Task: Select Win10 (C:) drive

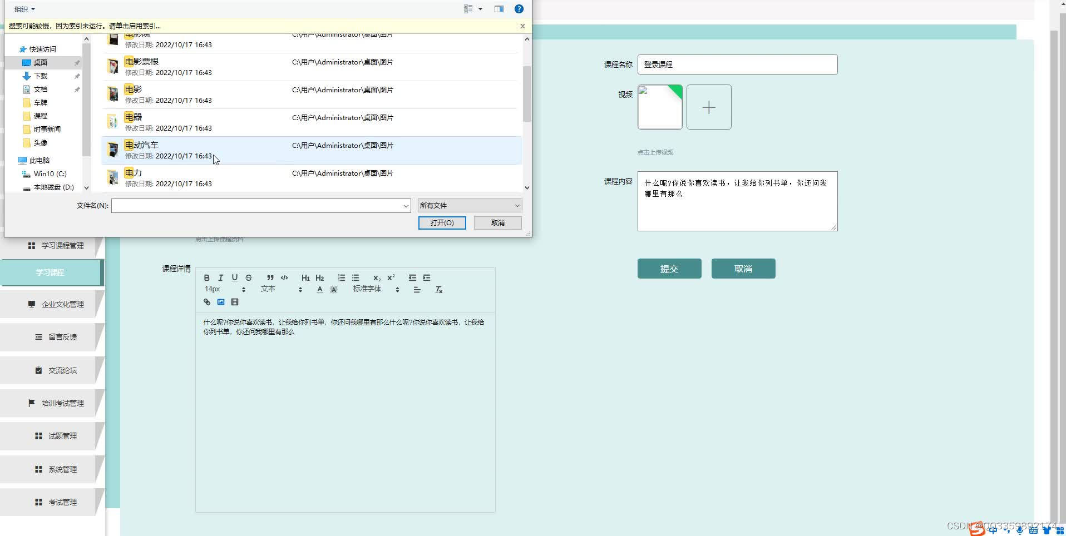Action: [x=50, y=173]
